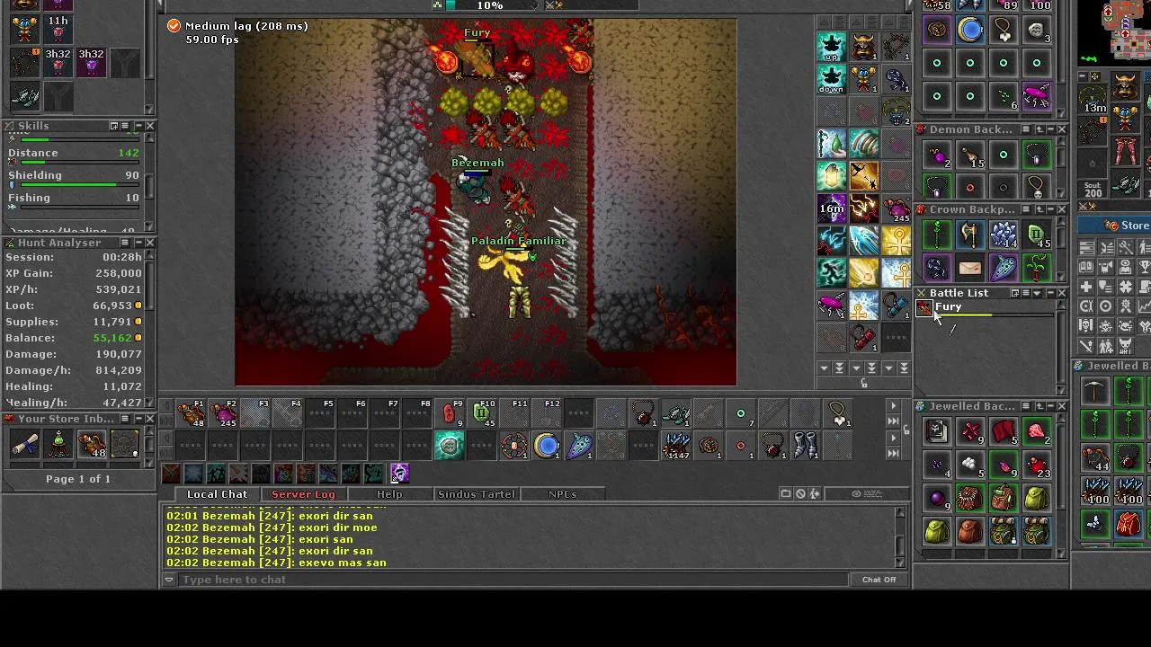Click the 11h timer icon
The width and height of the screenshot is (1151, 647).
(58, 28)
